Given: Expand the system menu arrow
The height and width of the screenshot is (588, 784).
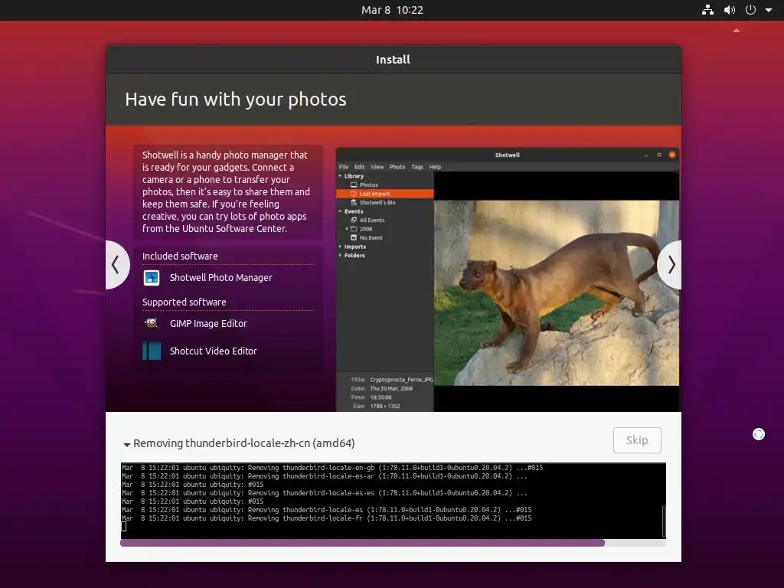Looking at the screenshot, I should click(x=769, y=10).
